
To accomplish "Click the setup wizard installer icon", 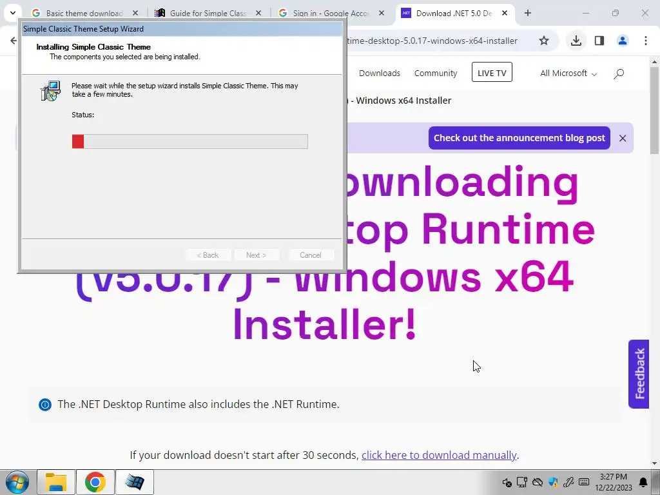I will (50, 90).
